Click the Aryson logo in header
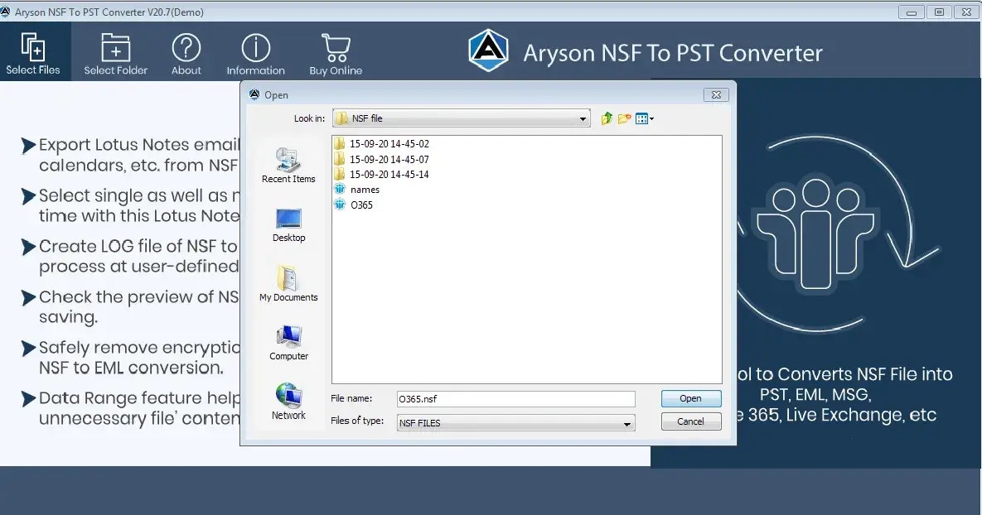This screenshot has width=982, height=515. (488, 51)
